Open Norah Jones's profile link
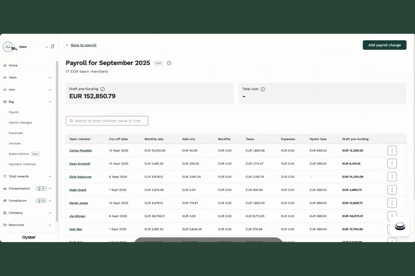This screenshot has width=415, height=276. coord(79,203)
